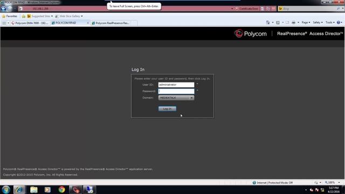Click the Read Mail icon in command bar
The height and width of the screenshot is (194, 345).
(x=287, y=23)
